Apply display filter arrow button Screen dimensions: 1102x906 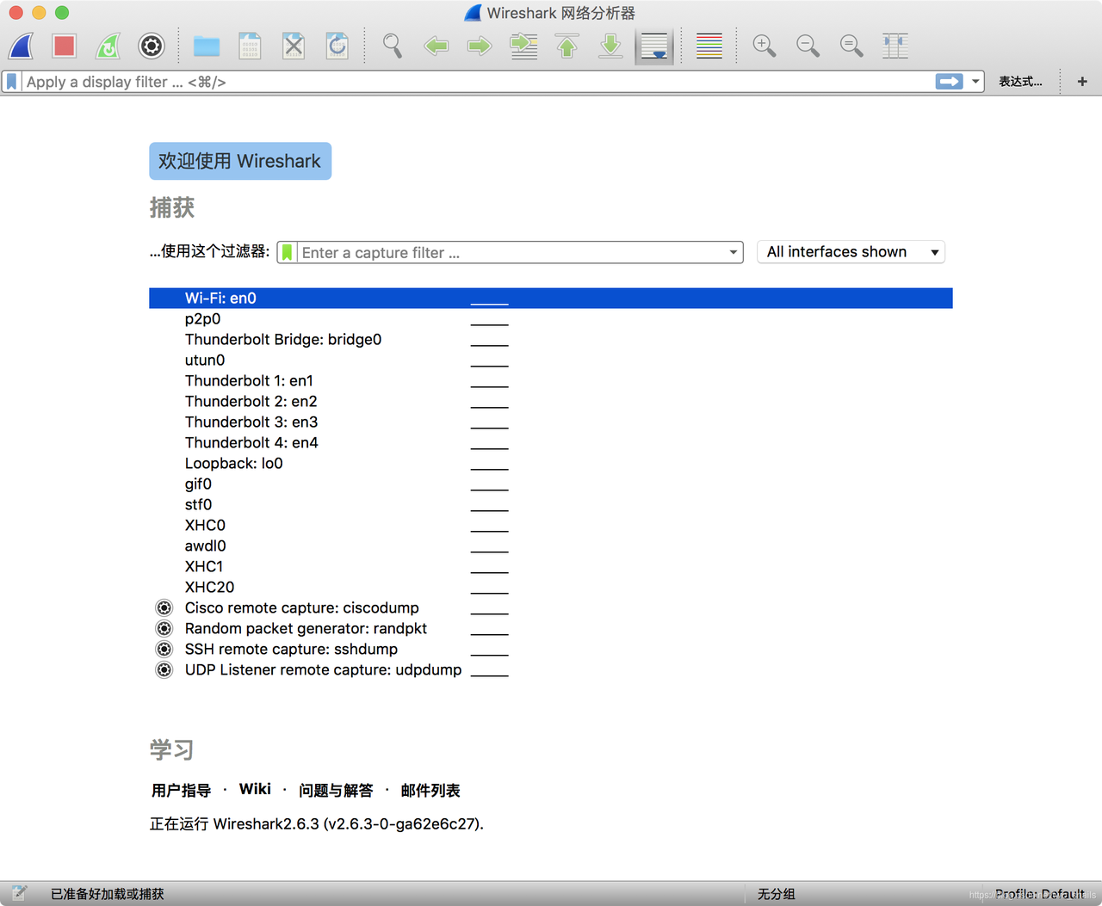[949, 81]
